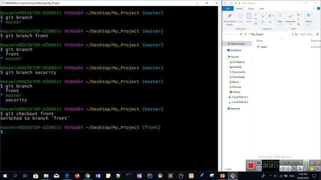This screenshot has height=180, width=321.
Task: Show hidden tray icons chevron in the taskbar
Action: pos(271,175)
